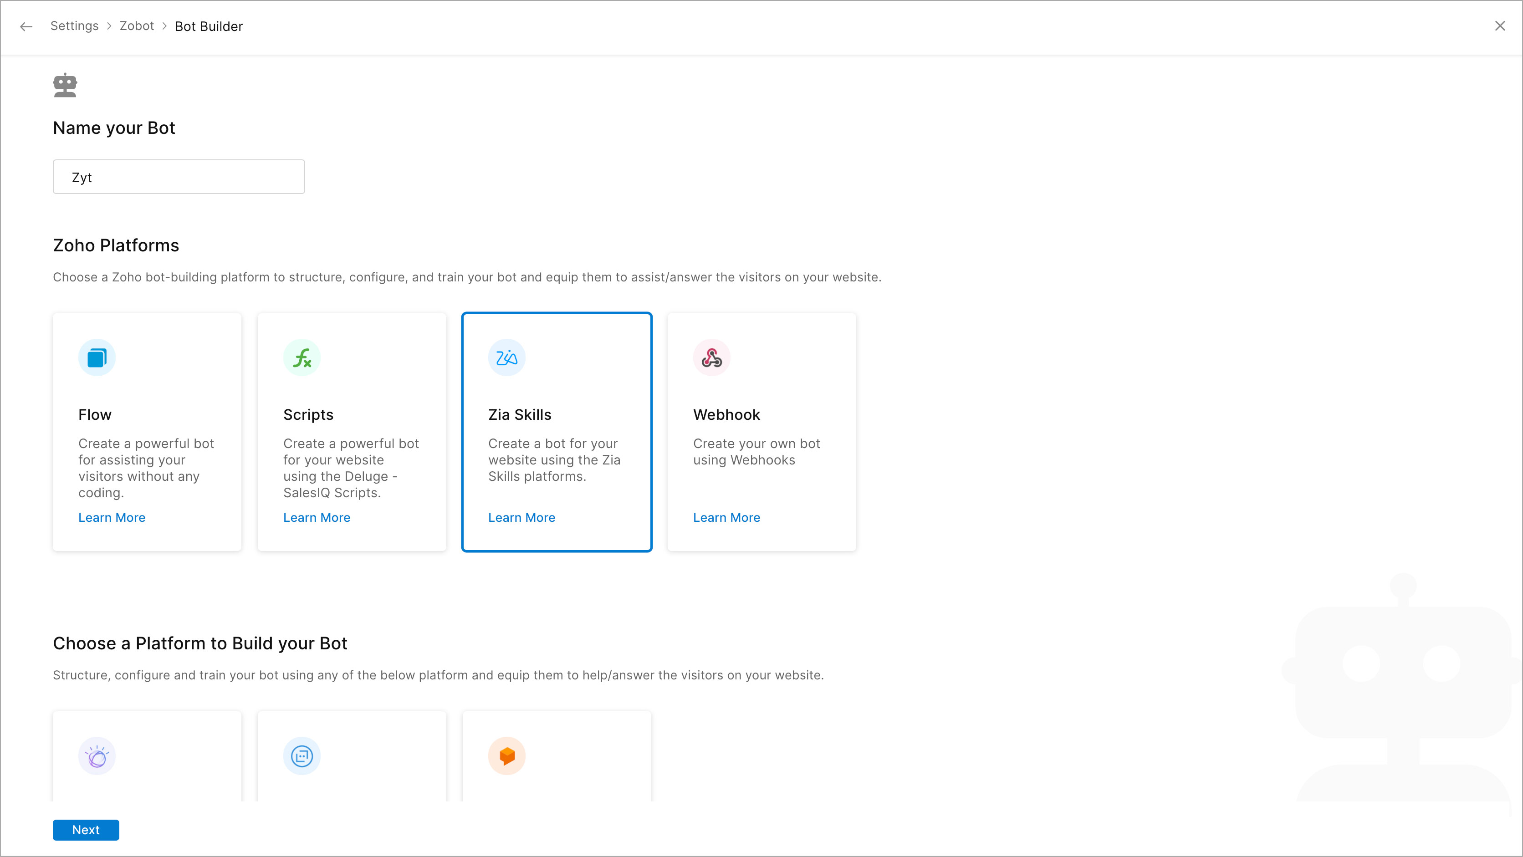This screenshot has height=857, width=1523.
Task: Open Learn More under Zia Skills
Action: (521, 517)
